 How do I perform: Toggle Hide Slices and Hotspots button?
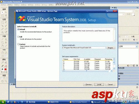point(3,56)
